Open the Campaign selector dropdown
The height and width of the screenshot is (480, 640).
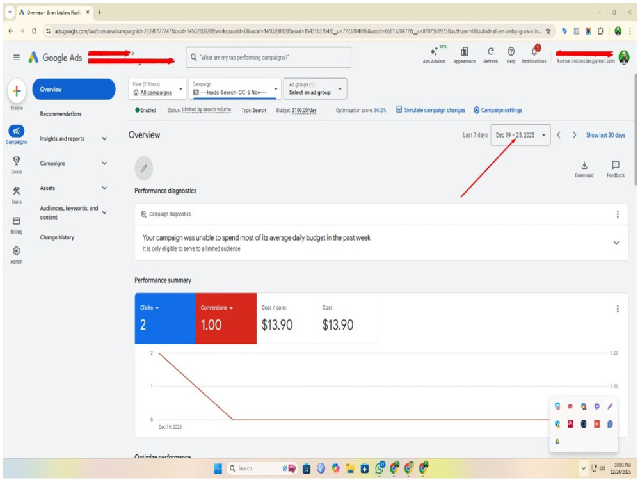[x=235, y=88]
